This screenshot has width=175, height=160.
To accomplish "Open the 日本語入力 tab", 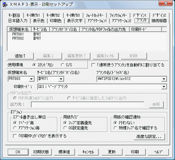I will 18,21.
